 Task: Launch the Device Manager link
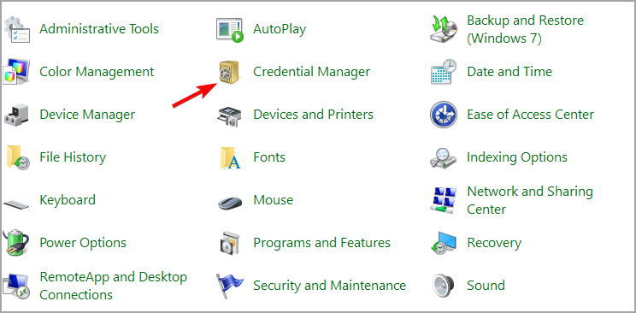[87, 115]
